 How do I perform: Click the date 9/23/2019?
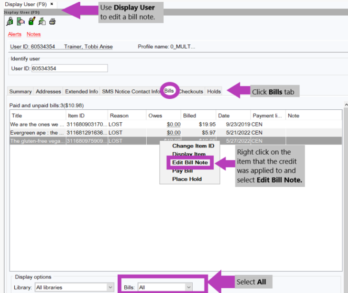click(x=238, y=124)
